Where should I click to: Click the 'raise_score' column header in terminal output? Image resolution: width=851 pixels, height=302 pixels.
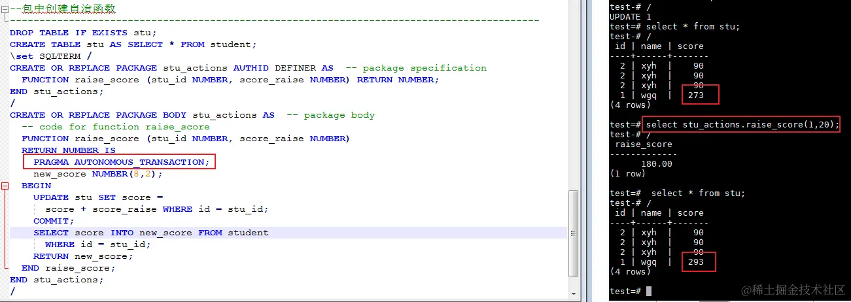coord(644,144)
